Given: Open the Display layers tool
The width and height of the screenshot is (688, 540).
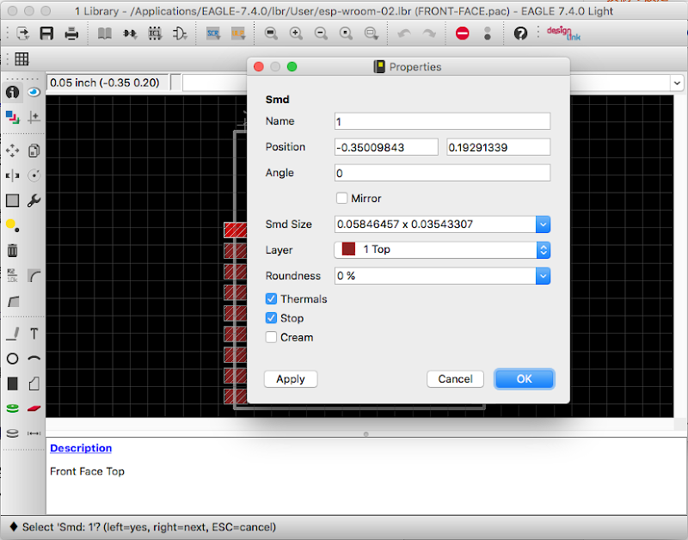Looking at the screenshot, I should click(x=12, y=117).
